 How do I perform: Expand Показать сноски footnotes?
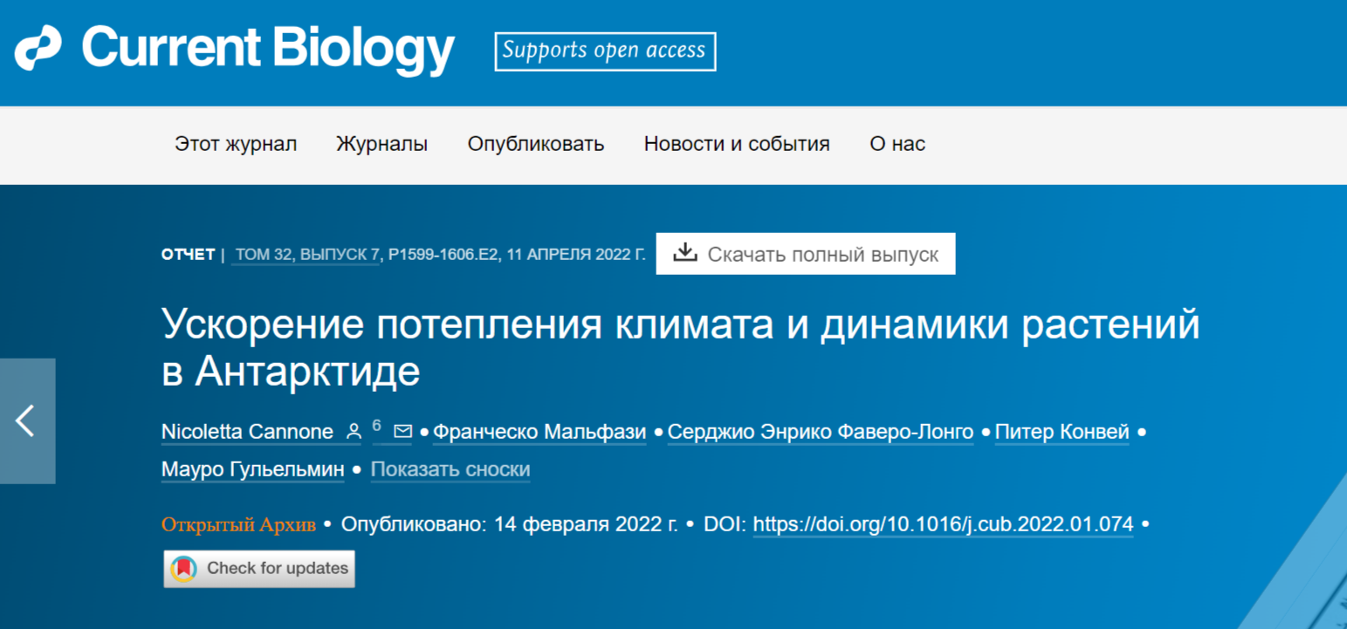click(450, 469)
